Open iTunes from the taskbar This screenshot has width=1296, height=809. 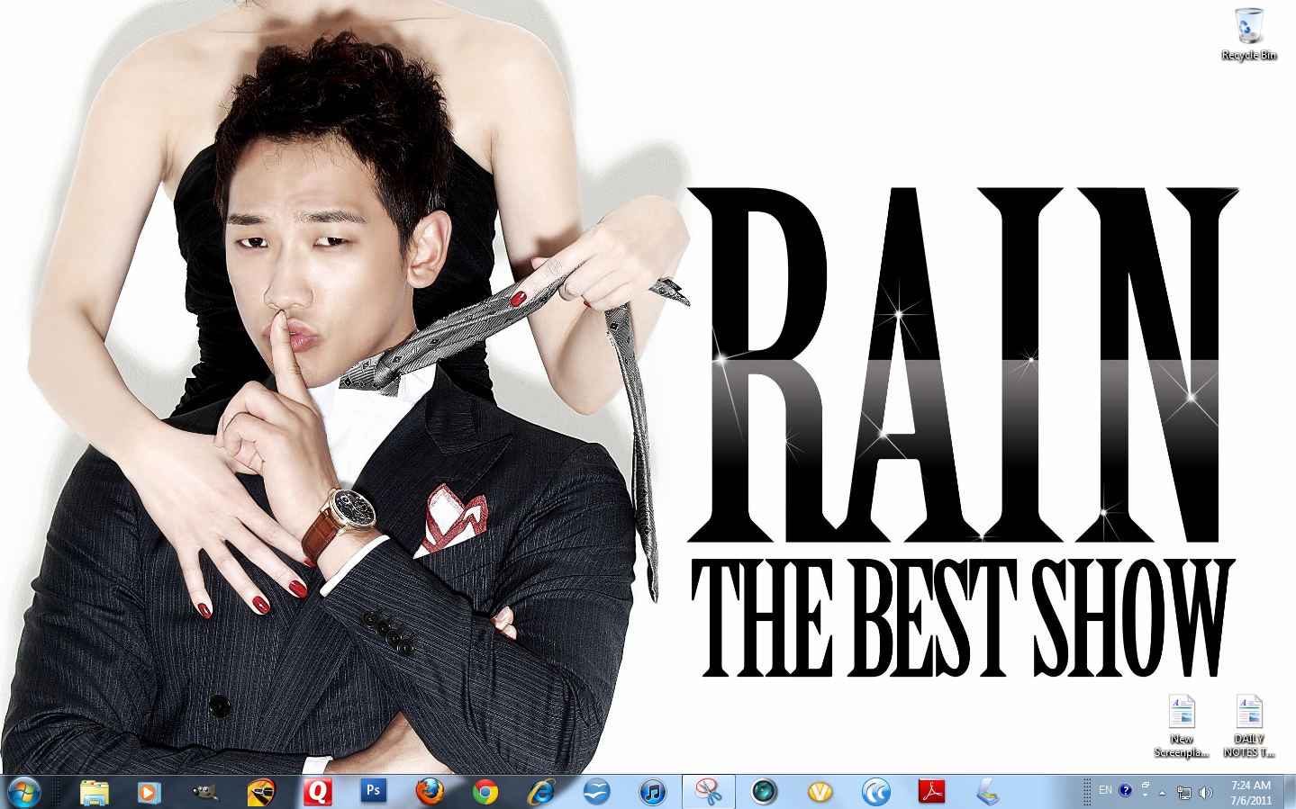(652, 792)
